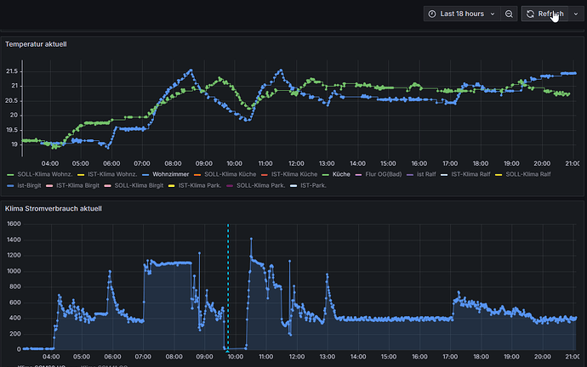Viewport: 587px width, 367px height.
Task: Click the IST-Klima Wohnz. legend color swatch
Action: (x=81, y=174)
